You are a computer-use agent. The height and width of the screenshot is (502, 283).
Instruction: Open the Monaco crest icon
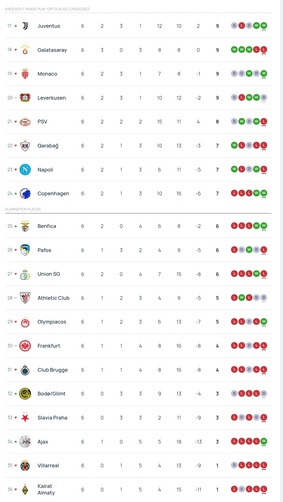click(25, 74)
